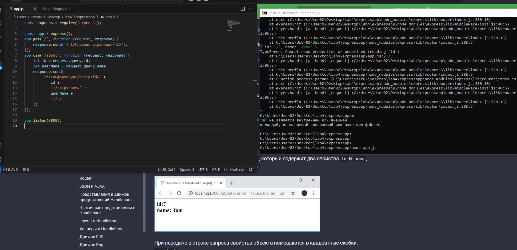
Task: Open the editor More Actions ellipsis menu
Action: 250,9
